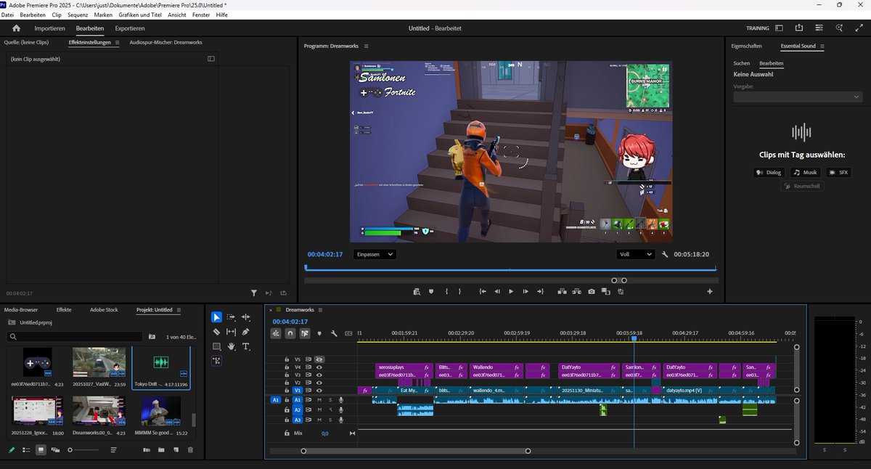The width and height of the screenshot is (871, 469).
Task: Add a marker in the timeline header
Action: (319, 334)
